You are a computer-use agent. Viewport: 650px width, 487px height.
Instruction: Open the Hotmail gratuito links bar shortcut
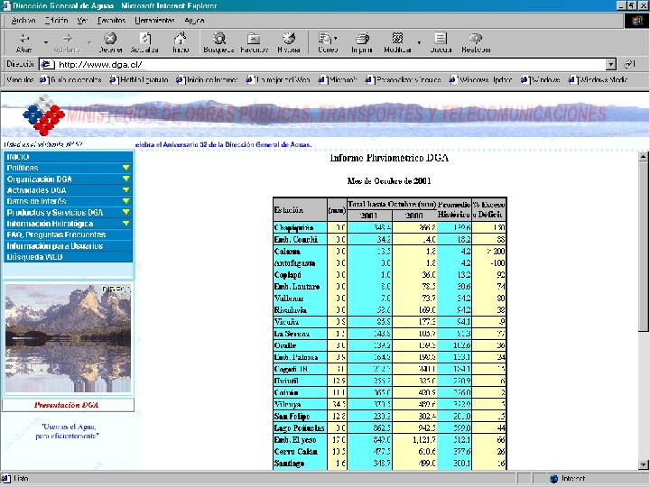coord(139,79)
